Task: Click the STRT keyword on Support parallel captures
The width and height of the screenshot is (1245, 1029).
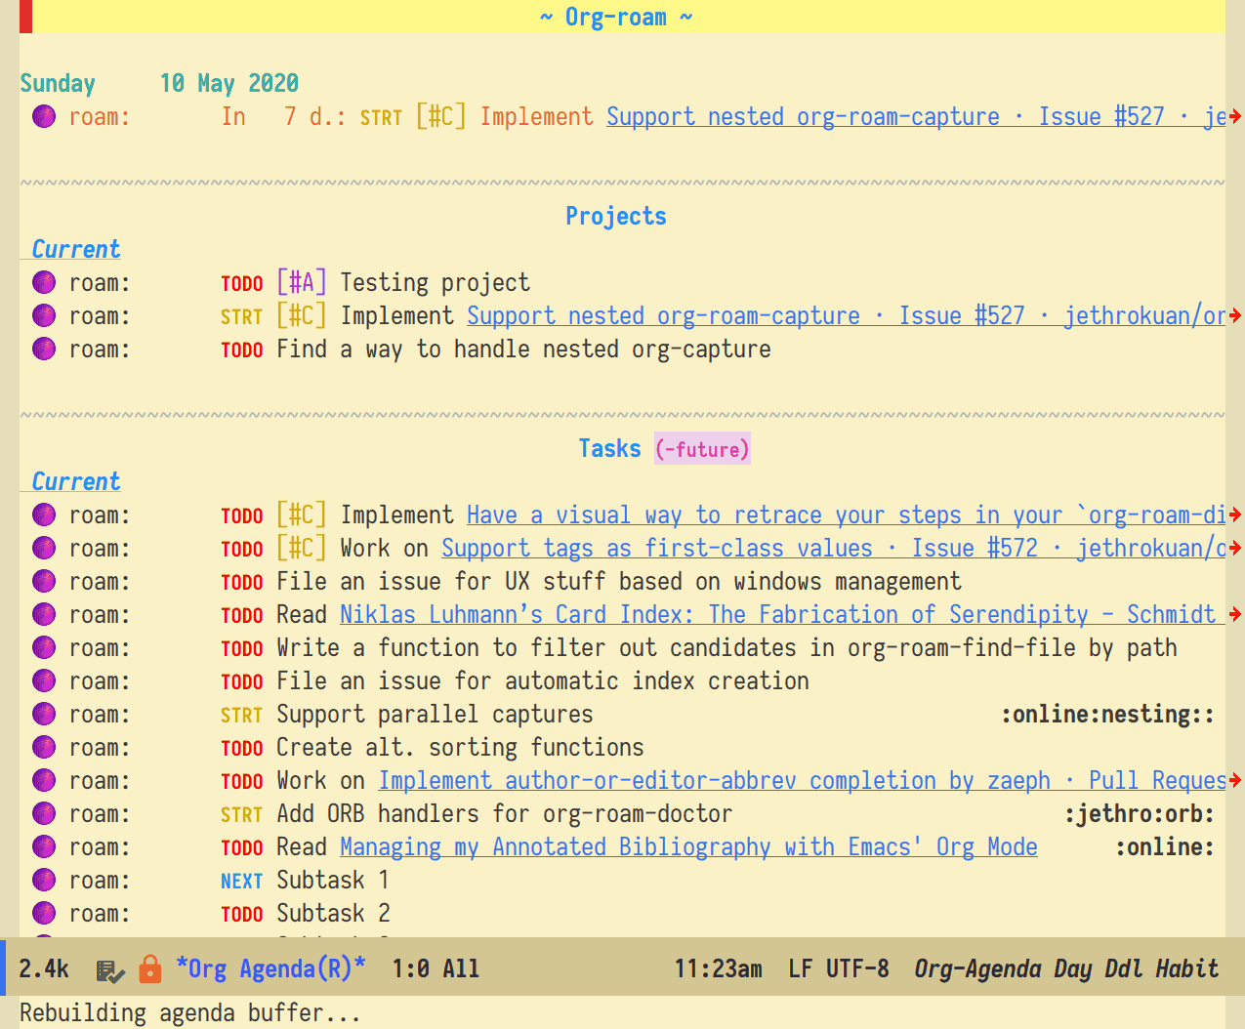Action: point(242,715)
